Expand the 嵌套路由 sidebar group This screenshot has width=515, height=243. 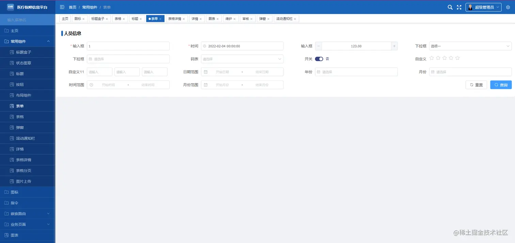coord(48,214)
